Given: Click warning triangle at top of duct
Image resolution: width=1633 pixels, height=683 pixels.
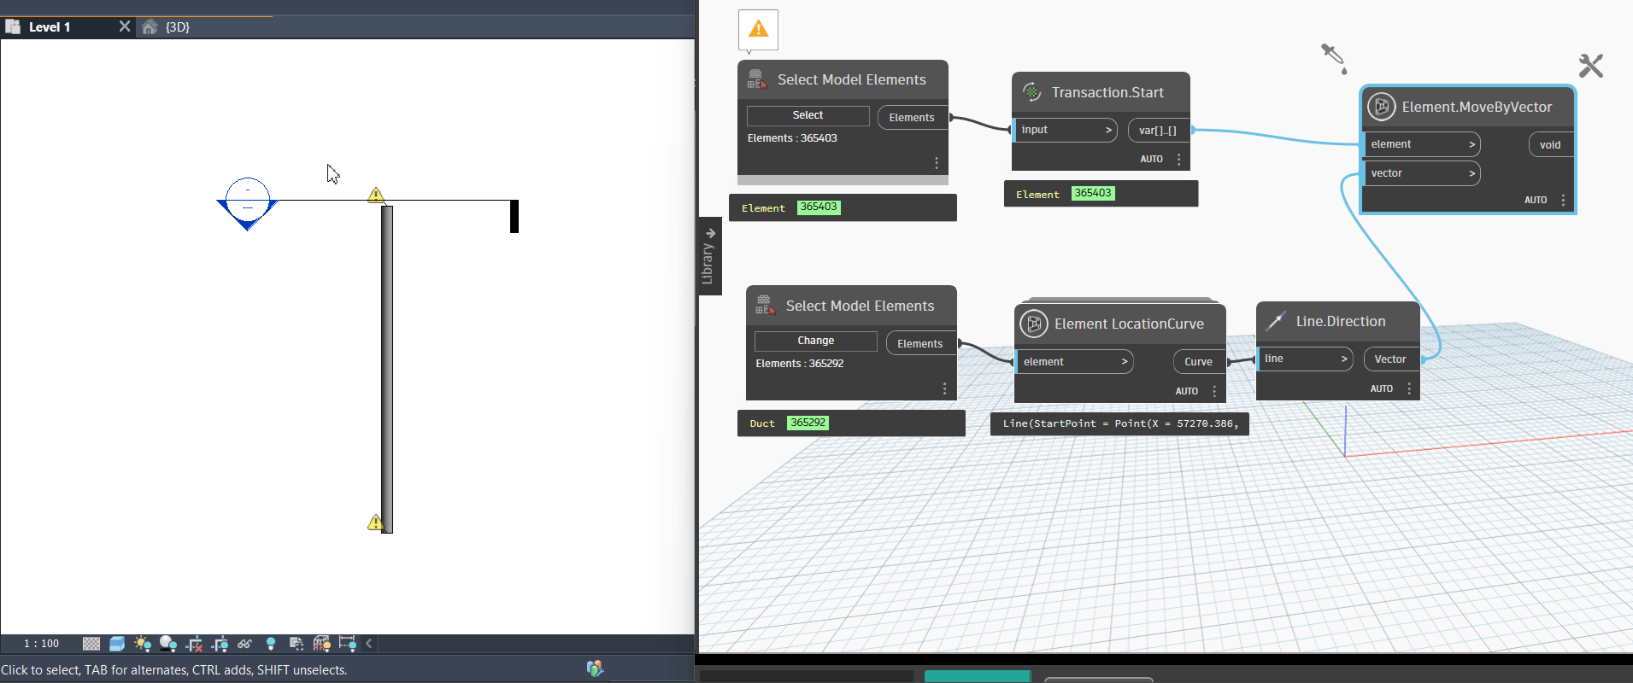Looking at the screenshot, I should pos(375,195).
